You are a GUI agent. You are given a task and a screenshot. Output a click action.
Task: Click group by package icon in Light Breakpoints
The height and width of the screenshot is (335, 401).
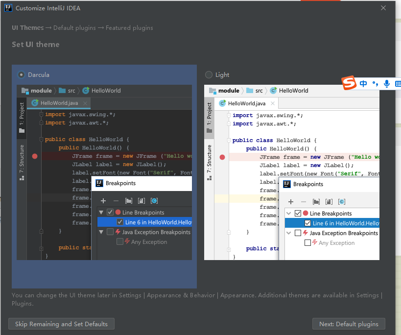coord(316,202)
